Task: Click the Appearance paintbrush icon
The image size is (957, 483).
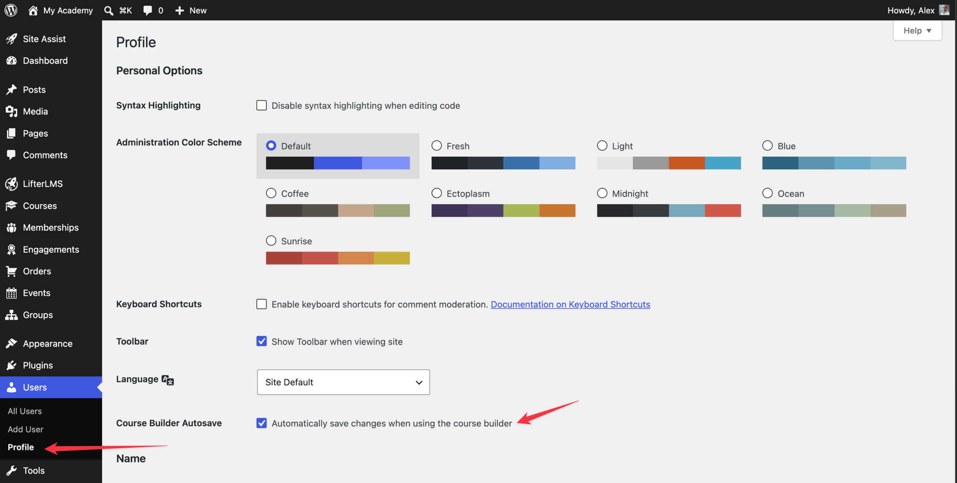Action: (12, 343)
